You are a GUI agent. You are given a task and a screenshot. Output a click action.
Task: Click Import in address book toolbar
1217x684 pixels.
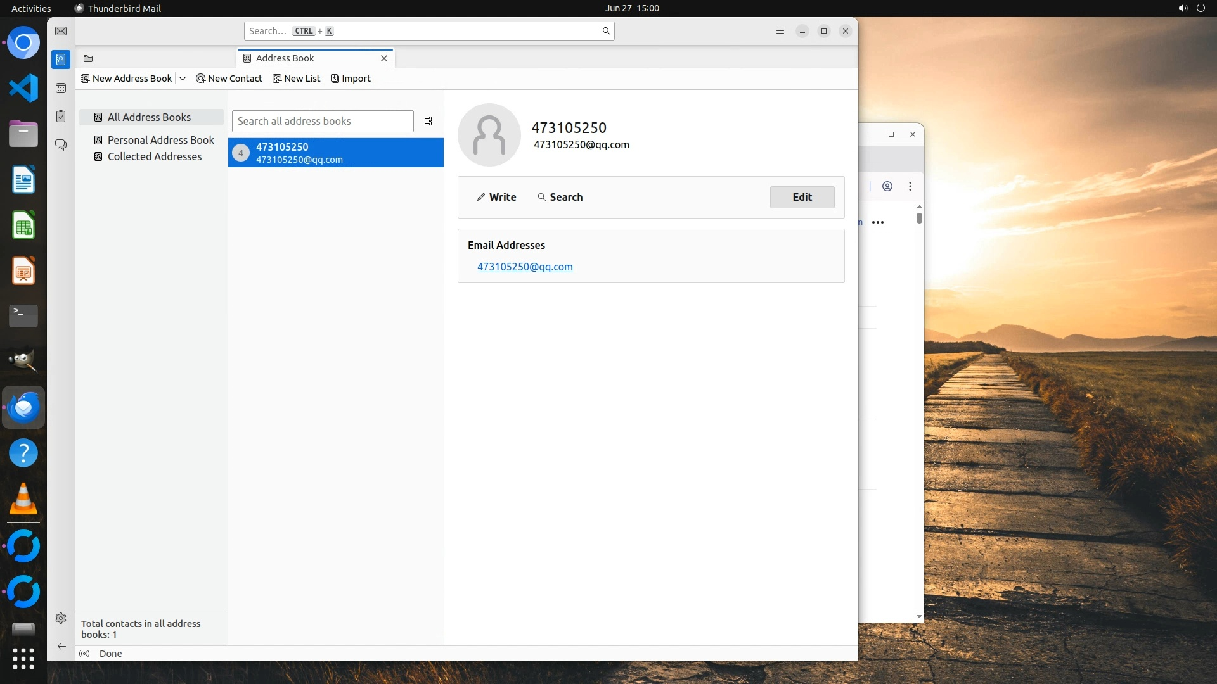[x=351, y=79]
